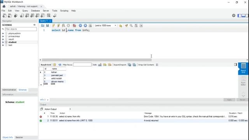Save current statement as a snippet (star)

tap(121, 26)
